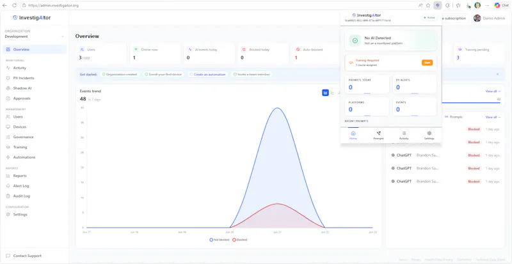
Task: Open the Activity tab in the extension popup
Action: coord(404,136)
